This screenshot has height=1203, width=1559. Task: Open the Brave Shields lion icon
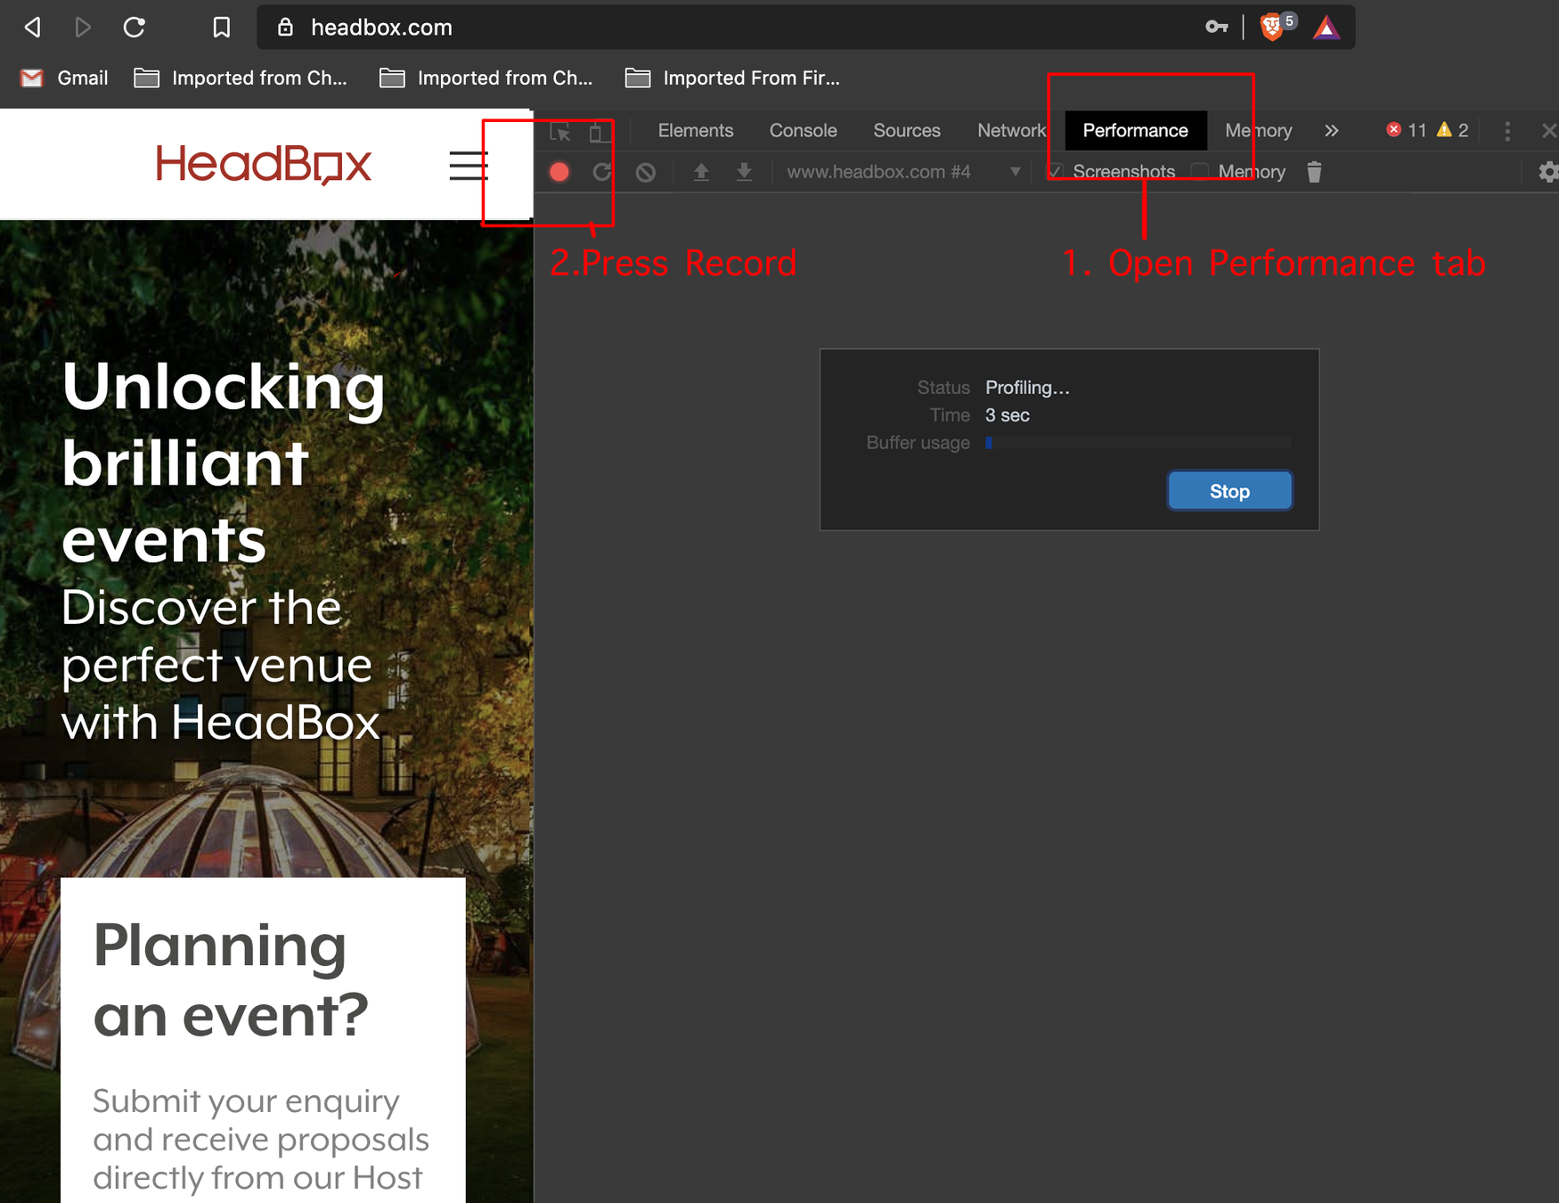coord(1272,28)
